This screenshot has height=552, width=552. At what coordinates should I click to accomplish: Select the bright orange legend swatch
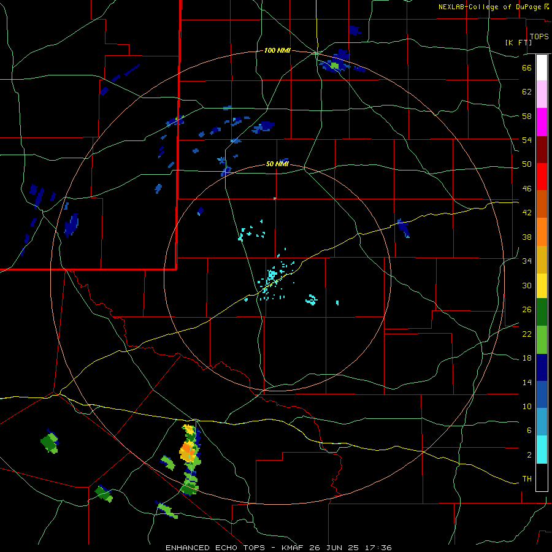(x=542, y=232)
